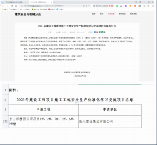
Task: Select spreadsheet row header 2
Action: coord(5,100)
